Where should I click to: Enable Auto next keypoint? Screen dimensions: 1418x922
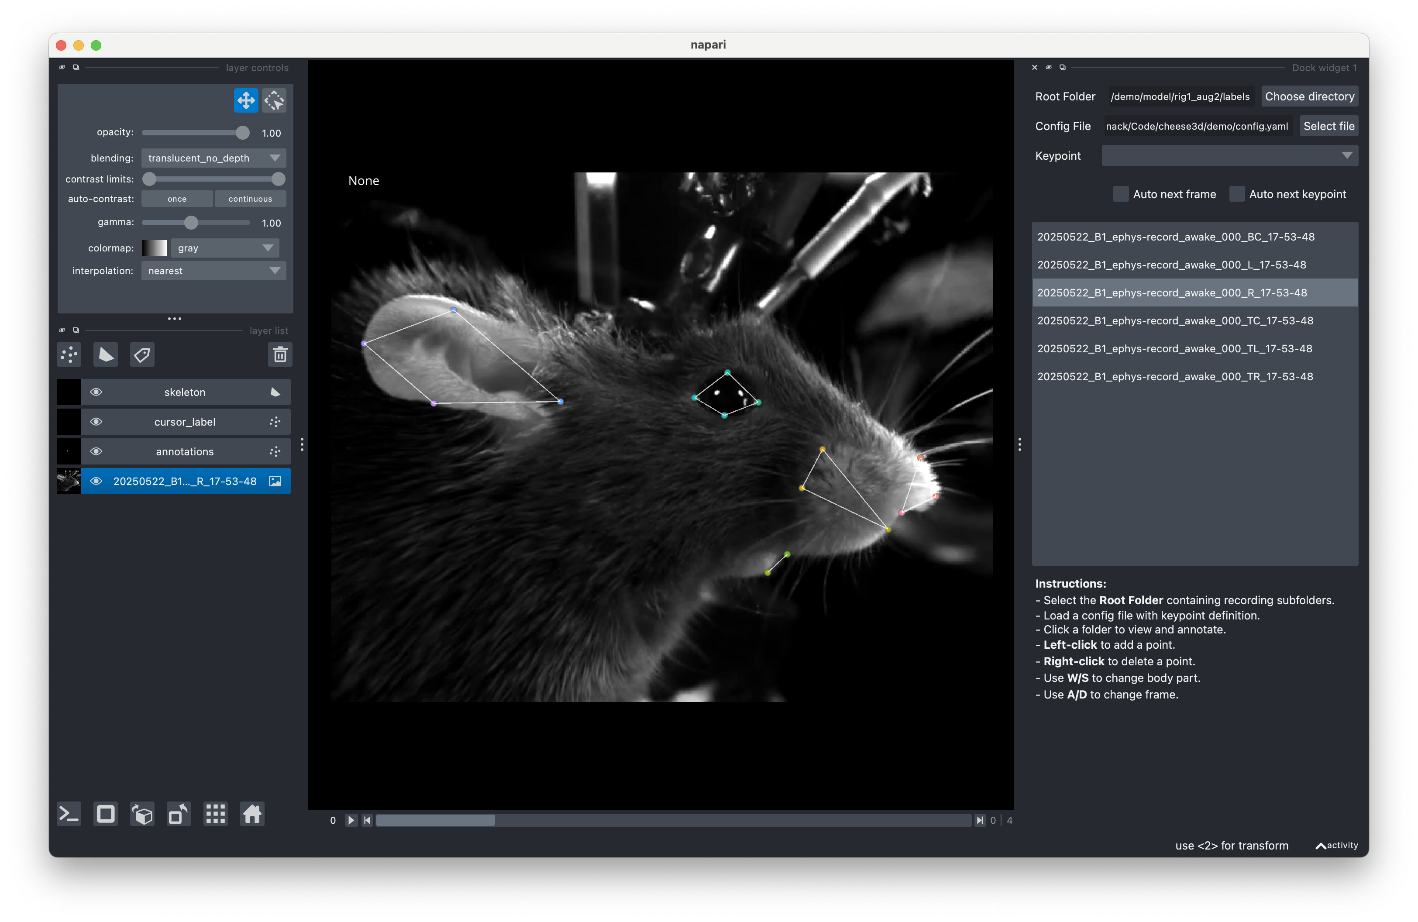[1237, 193]
